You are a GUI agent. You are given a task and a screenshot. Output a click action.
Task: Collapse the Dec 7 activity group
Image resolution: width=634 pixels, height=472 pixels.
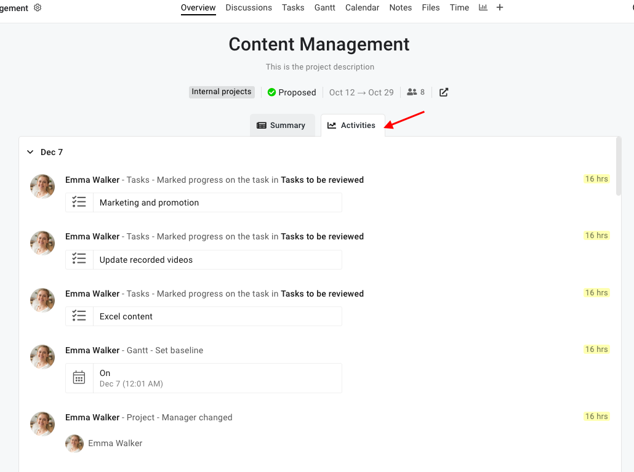[30, 151]
